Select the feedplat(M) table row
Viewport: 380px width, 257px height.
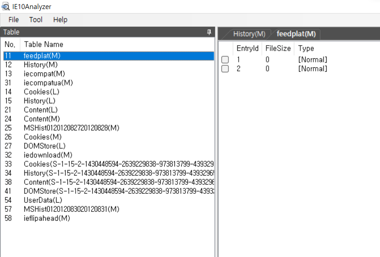[109, 56]
